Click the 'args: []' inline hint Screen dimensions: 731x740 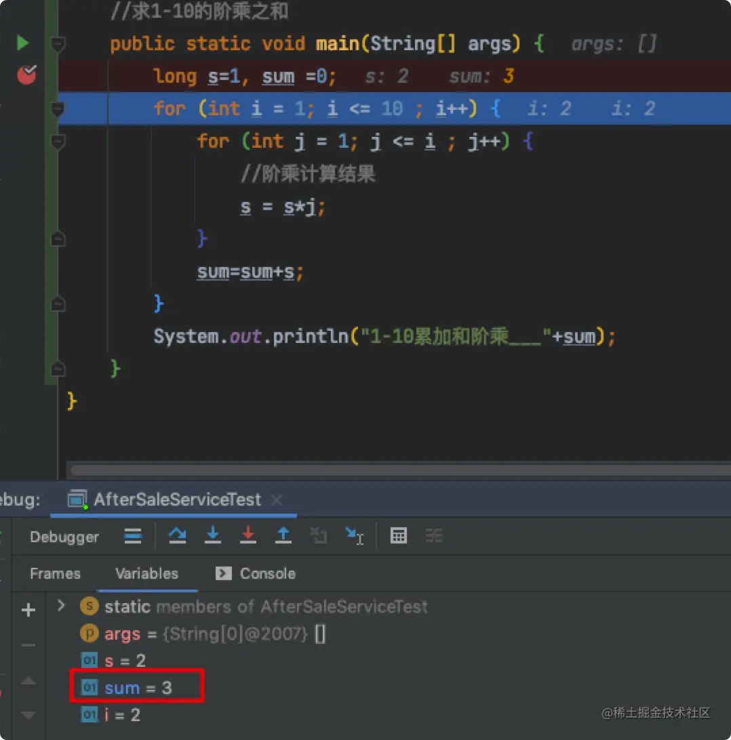tap(614, 44)
